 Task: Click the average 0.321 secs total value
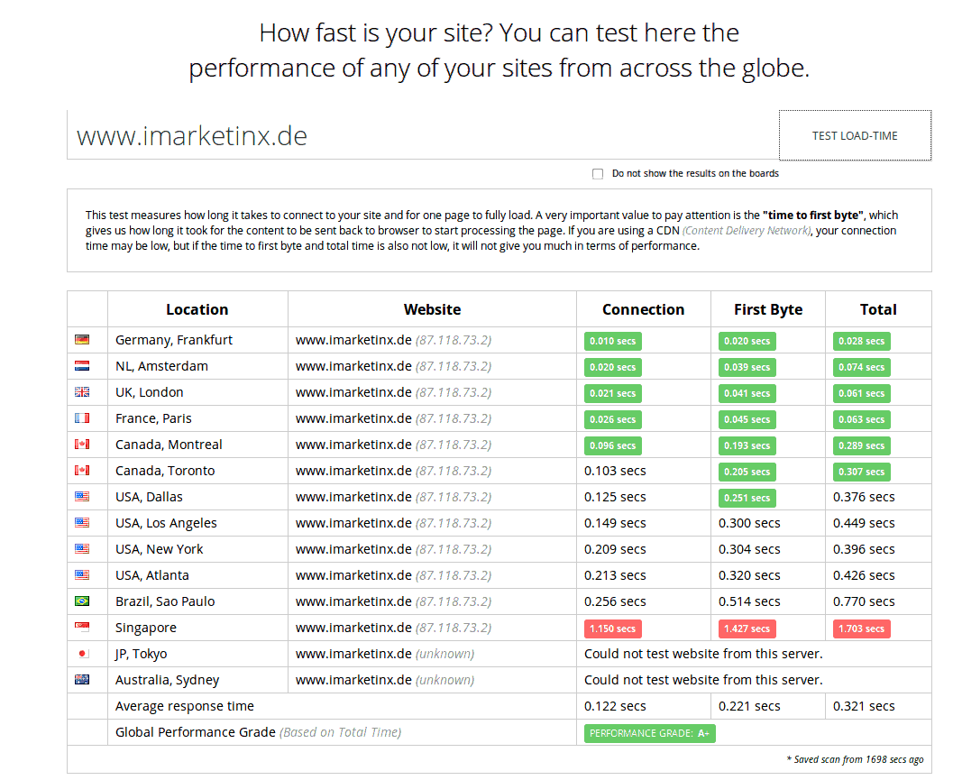pyautogui.click(x=864, y=706)
